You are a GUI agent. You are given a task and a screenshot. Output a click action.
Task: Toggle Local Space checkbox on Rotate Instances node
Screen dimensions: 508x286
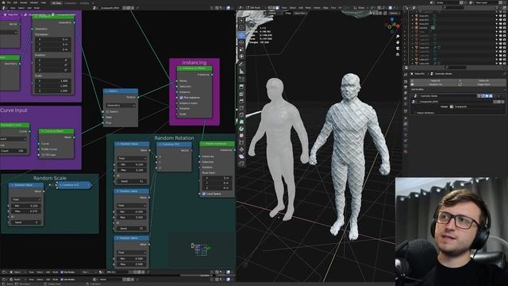pos(204,194)
